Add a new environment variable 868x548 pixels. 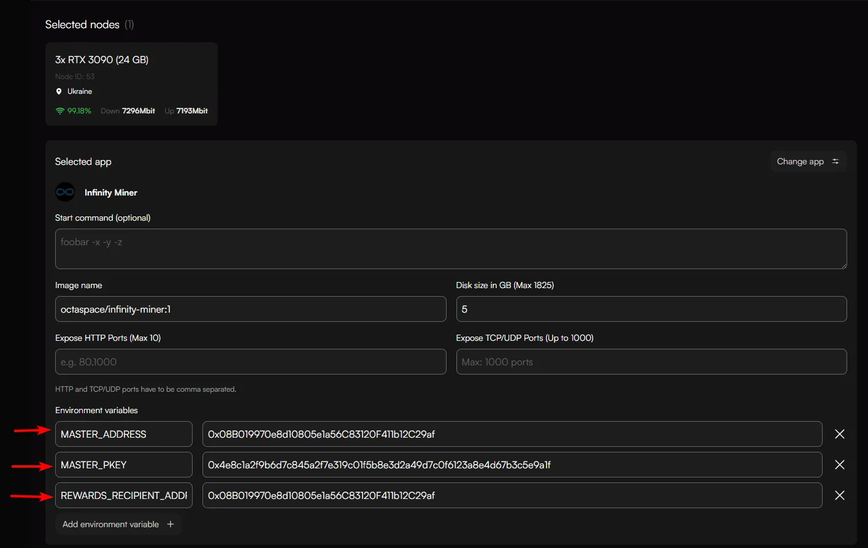click(x=118, y=524)
